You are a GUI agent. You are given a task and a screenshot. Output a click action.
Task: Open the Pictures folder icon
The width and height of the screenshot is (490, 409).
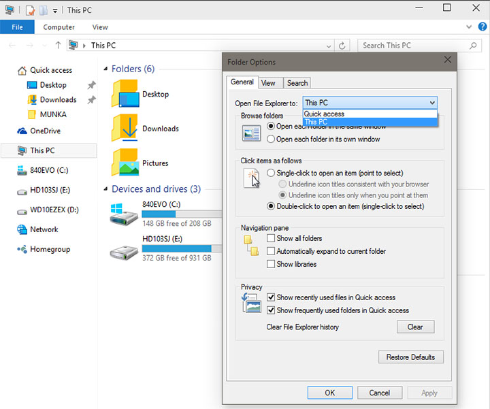click(x=125, y=163)
